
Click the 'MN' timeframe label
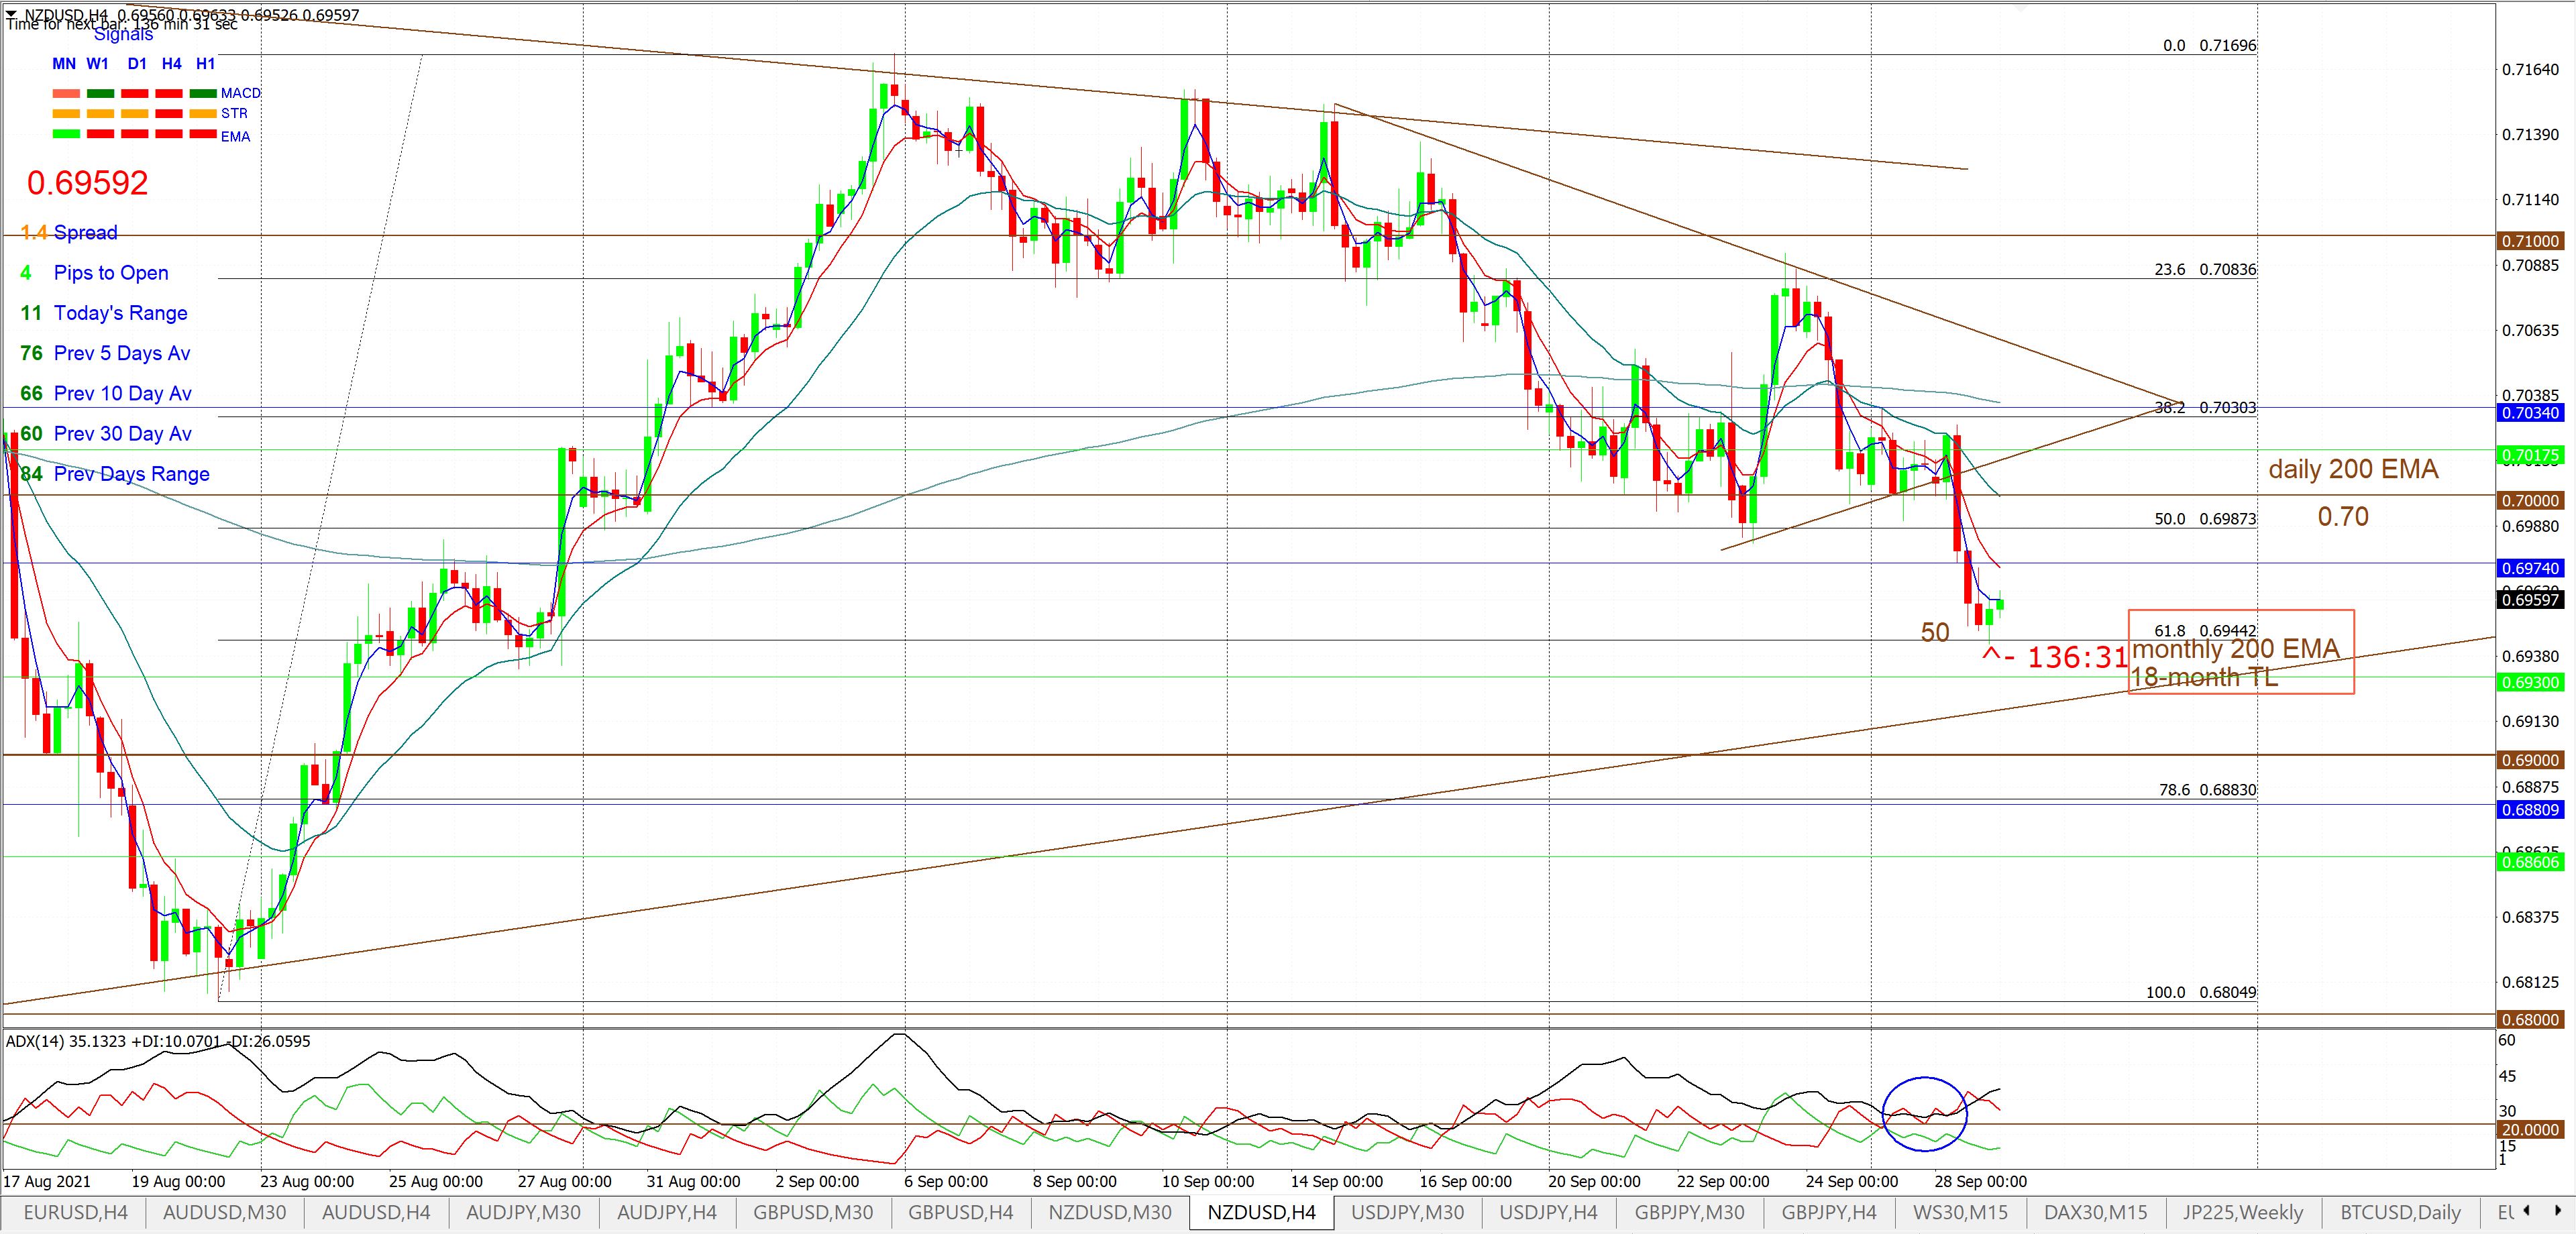(64, 63)
